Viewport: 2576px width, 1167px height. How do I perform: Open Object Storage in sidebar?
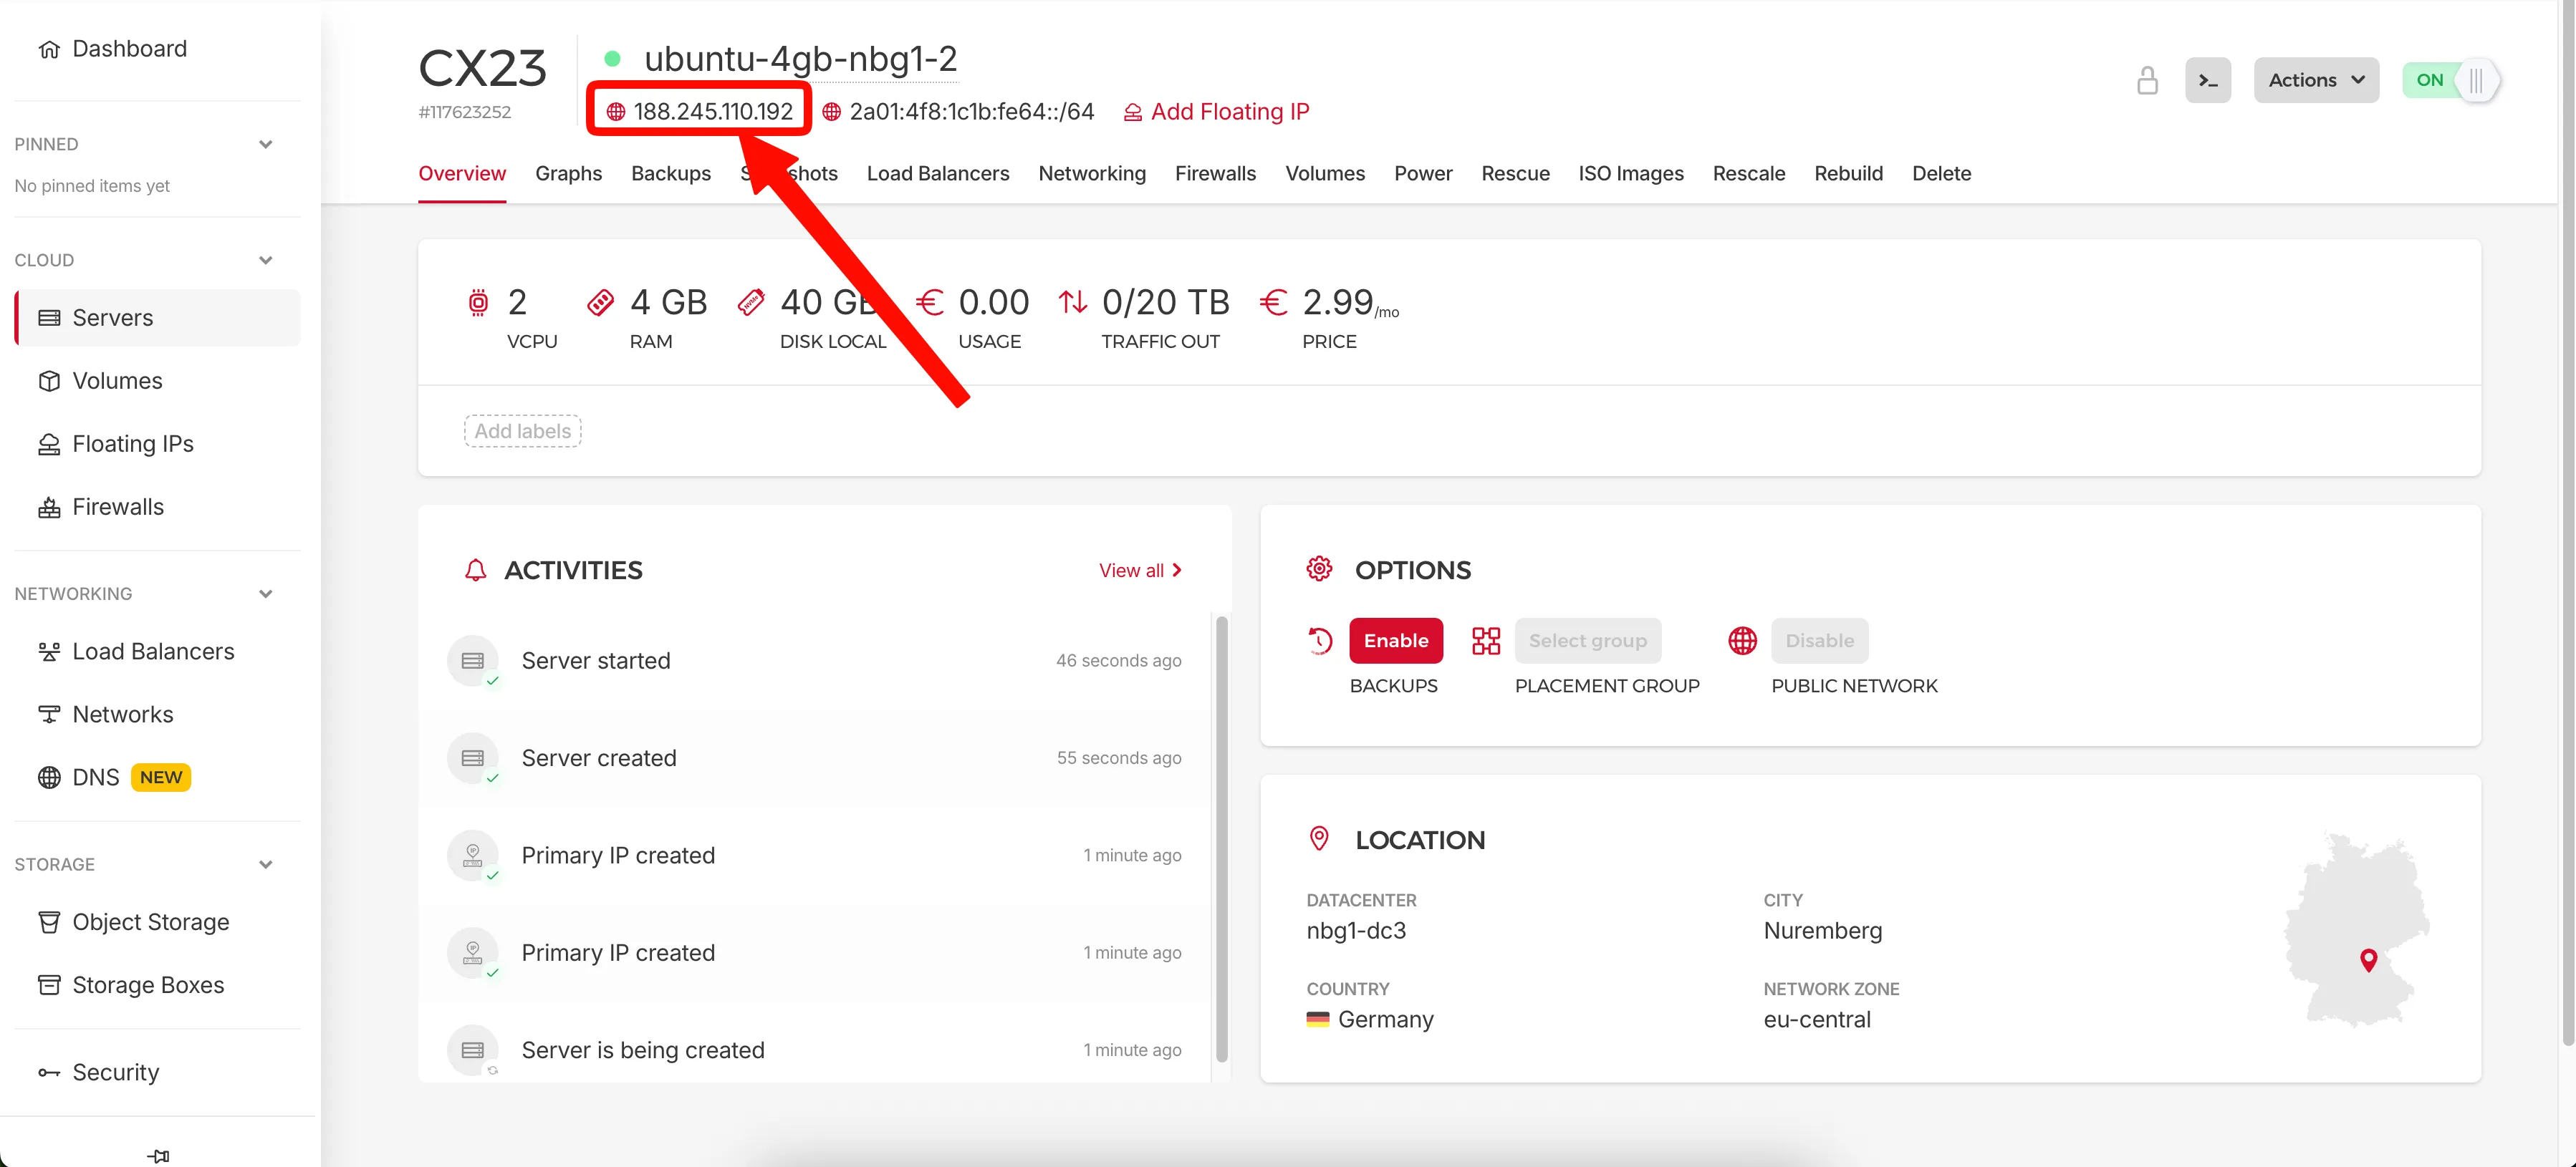[150, 921]
